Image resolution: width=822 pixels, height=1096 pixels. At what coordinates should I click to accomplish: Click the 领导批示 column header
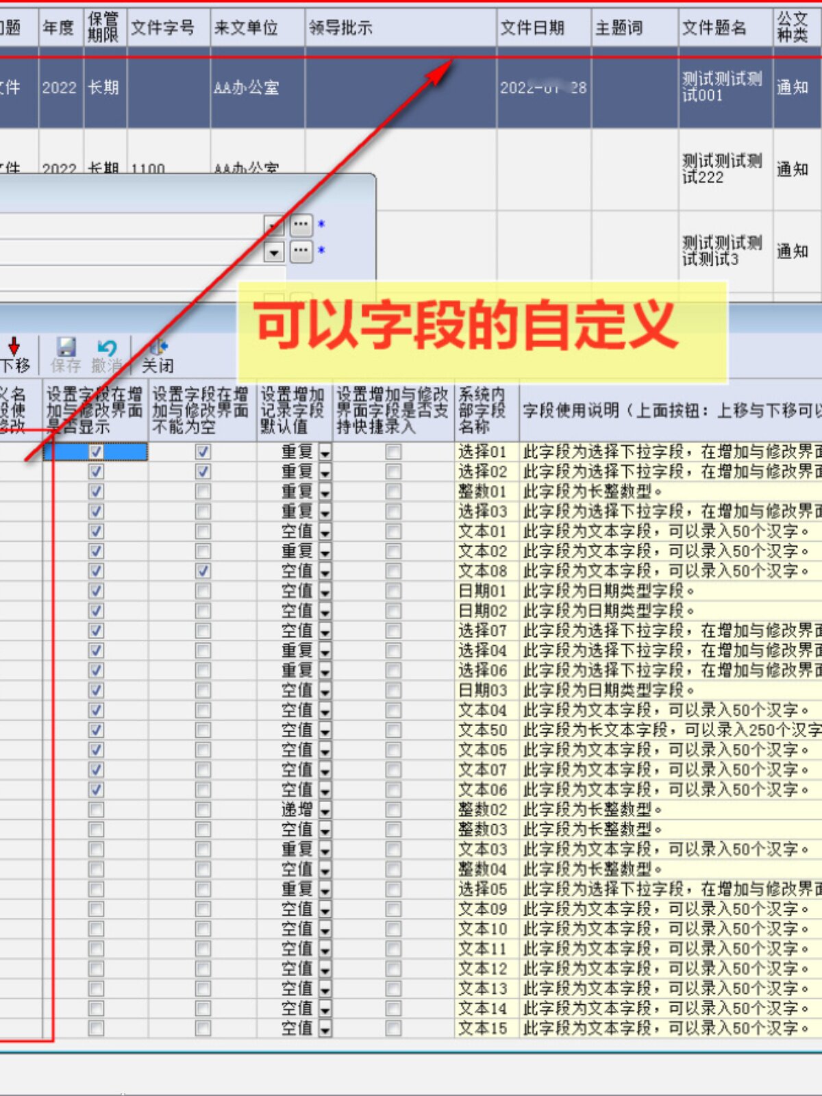point(401,27)
